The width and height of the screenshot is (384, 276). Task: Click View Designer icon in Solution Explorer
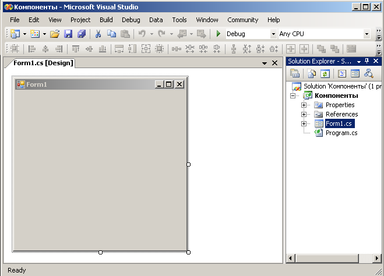355,73
